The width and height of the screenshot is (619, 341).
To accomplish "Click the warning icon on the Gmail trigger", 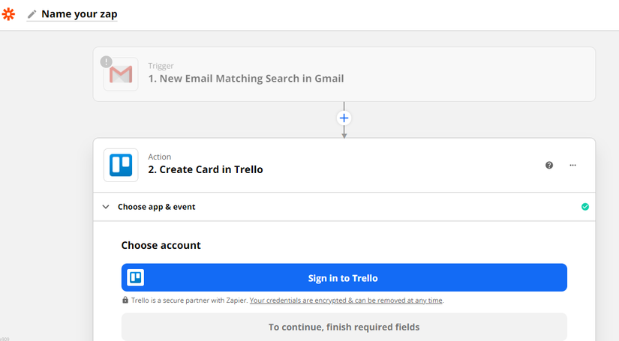I will (x=107, y=61).
